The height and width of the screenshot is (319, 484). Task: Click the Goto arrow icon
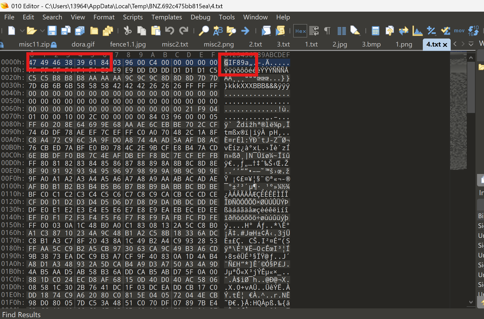point(245,31)
